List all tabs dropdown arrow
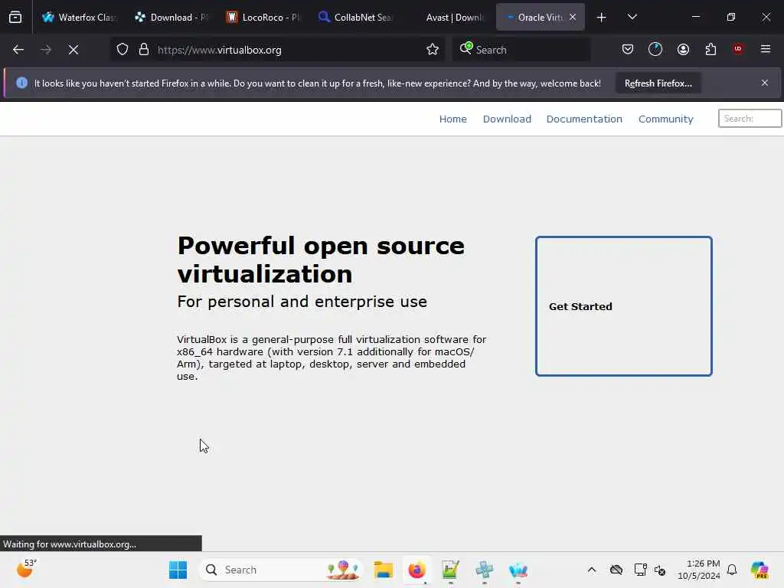Screen dimensions: 784x588 click(x=632, y=18)
